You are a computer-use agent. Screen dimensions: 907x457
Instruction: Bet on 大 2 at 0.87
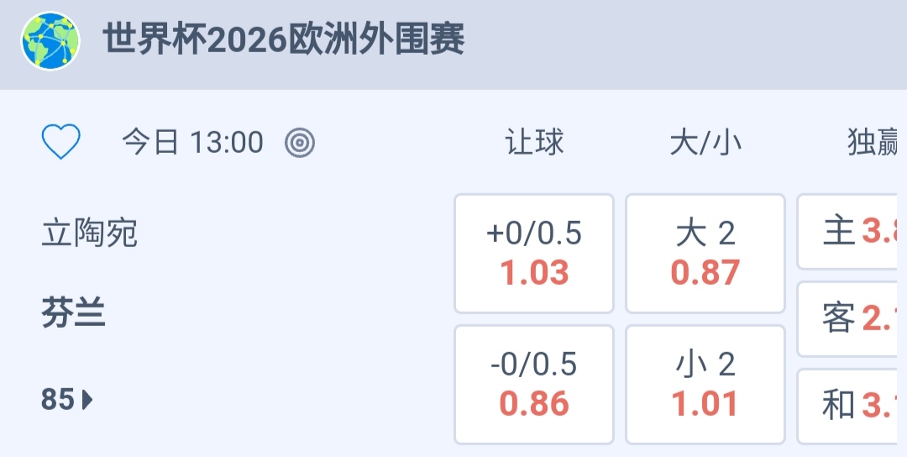click(x=705, y=254)
